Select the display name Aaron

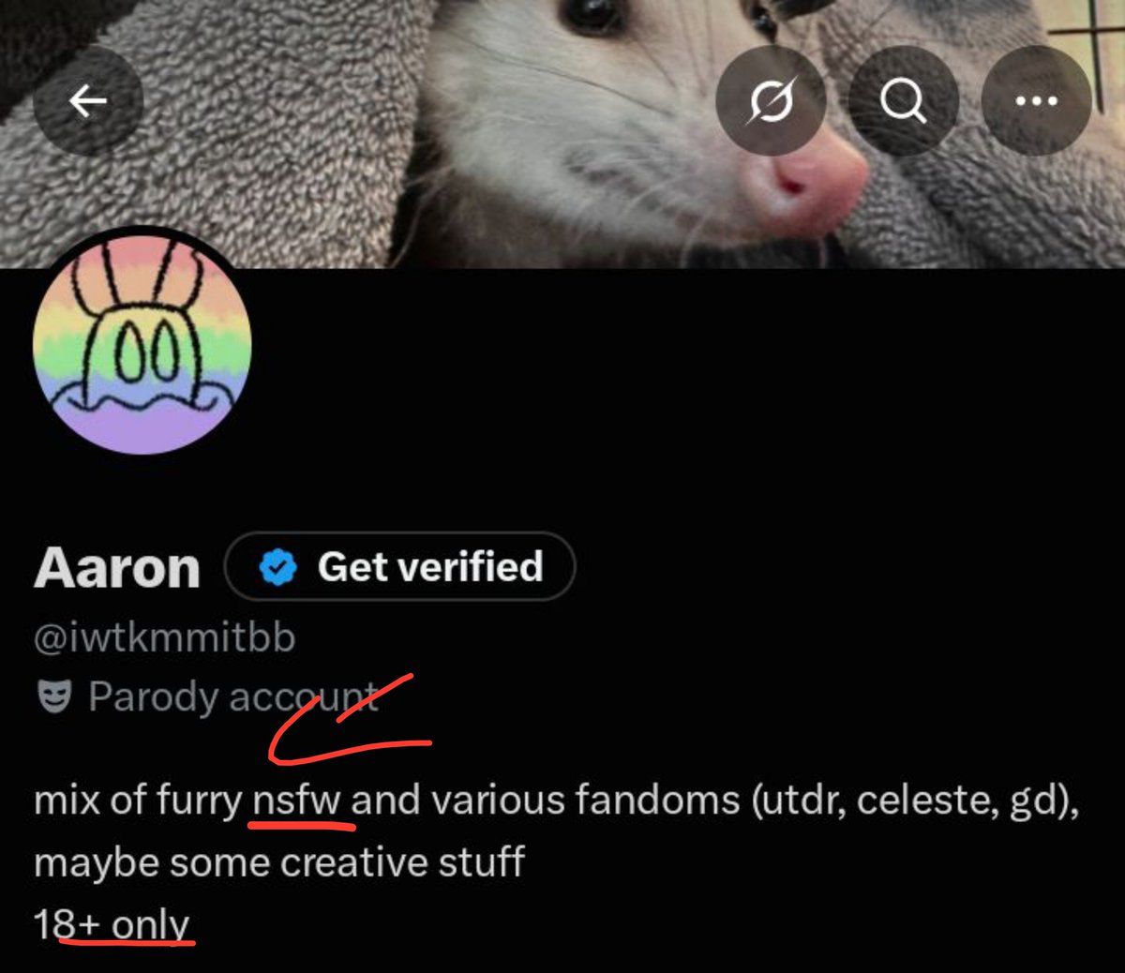click(117, 568)
